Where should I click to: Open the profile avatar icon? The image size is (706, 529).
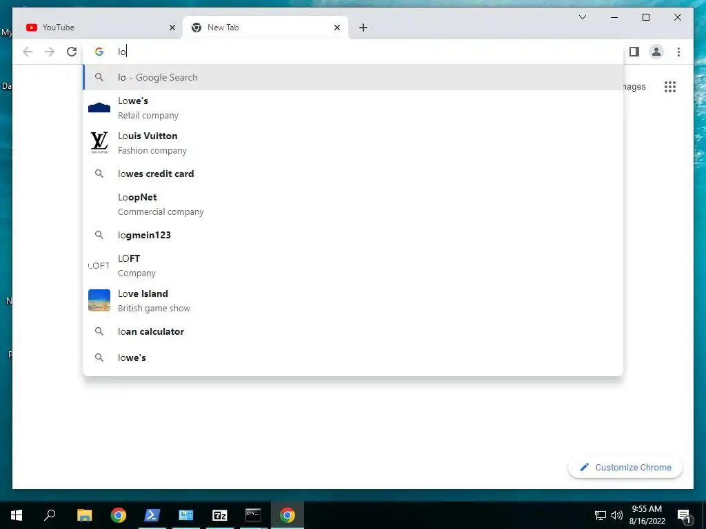pyautogui.click(x=656, y=52)
